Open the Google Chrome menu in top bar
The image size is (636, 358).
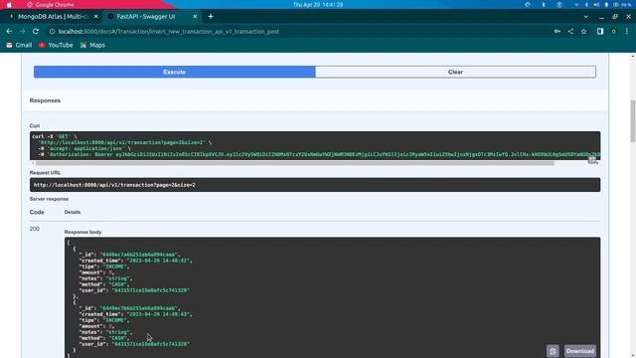click(x=51, y=5)
